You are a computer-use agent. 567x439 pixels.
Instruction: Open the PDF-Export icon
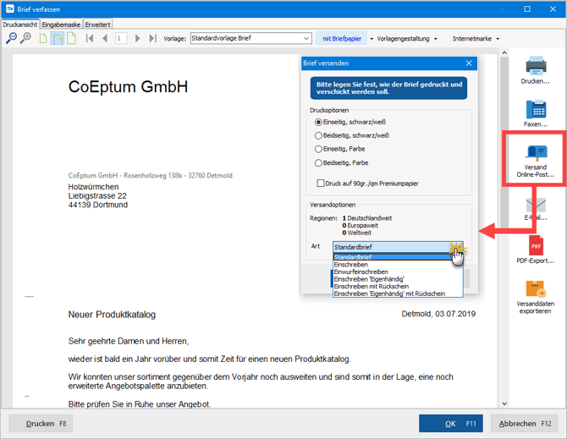pyautogui.click(x=536, y=245)
